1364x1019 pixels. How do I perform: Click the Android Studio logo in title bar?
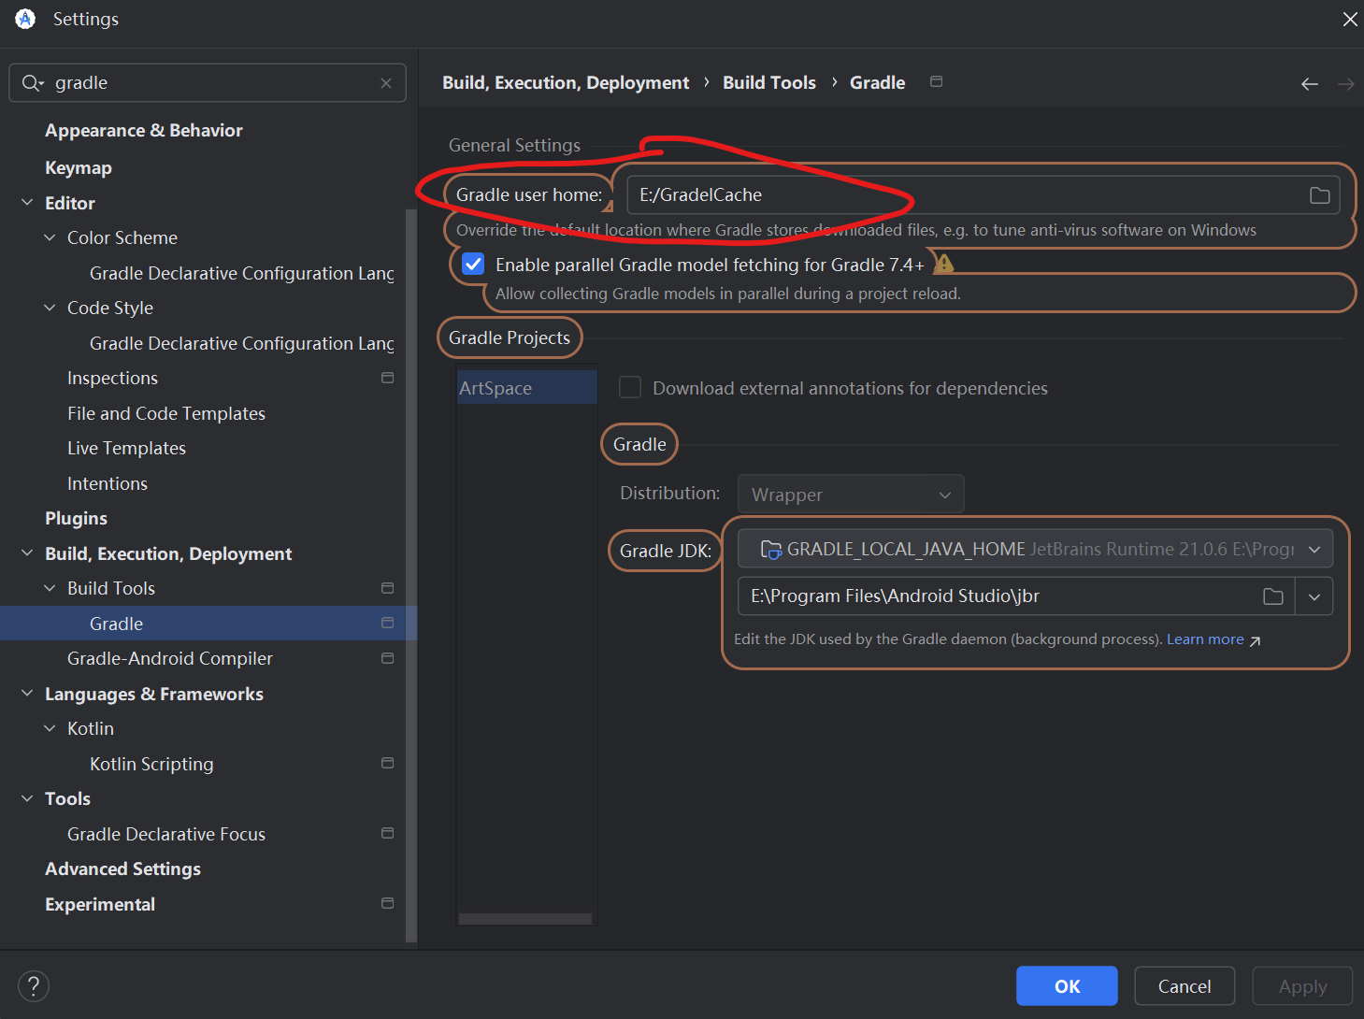(x=25, y=19)
